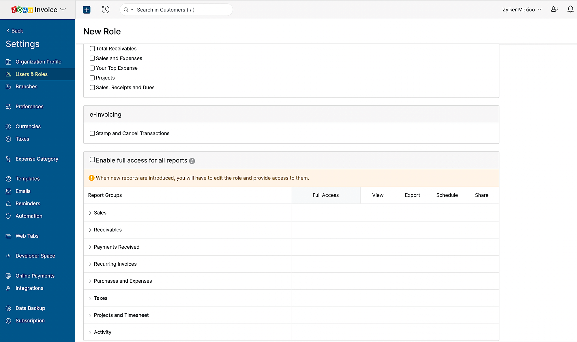Viewport: 577px width, 342px height.
Task: Select the Taxes settings icon
Action: [x=8, y=139]
